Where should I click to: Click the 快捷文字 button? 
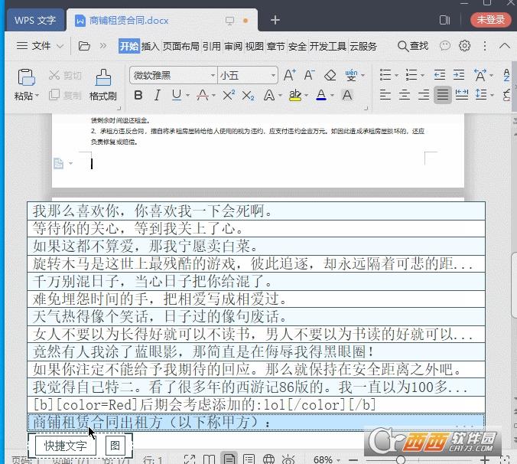[66, 446]
